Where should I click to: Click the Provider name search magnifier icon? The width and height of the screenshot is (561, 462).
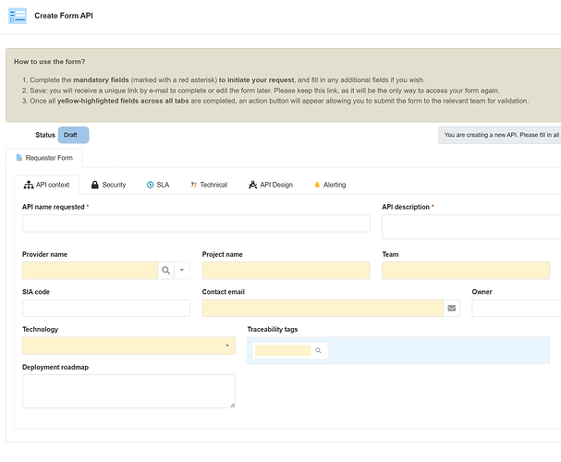(x=166, y=270)
